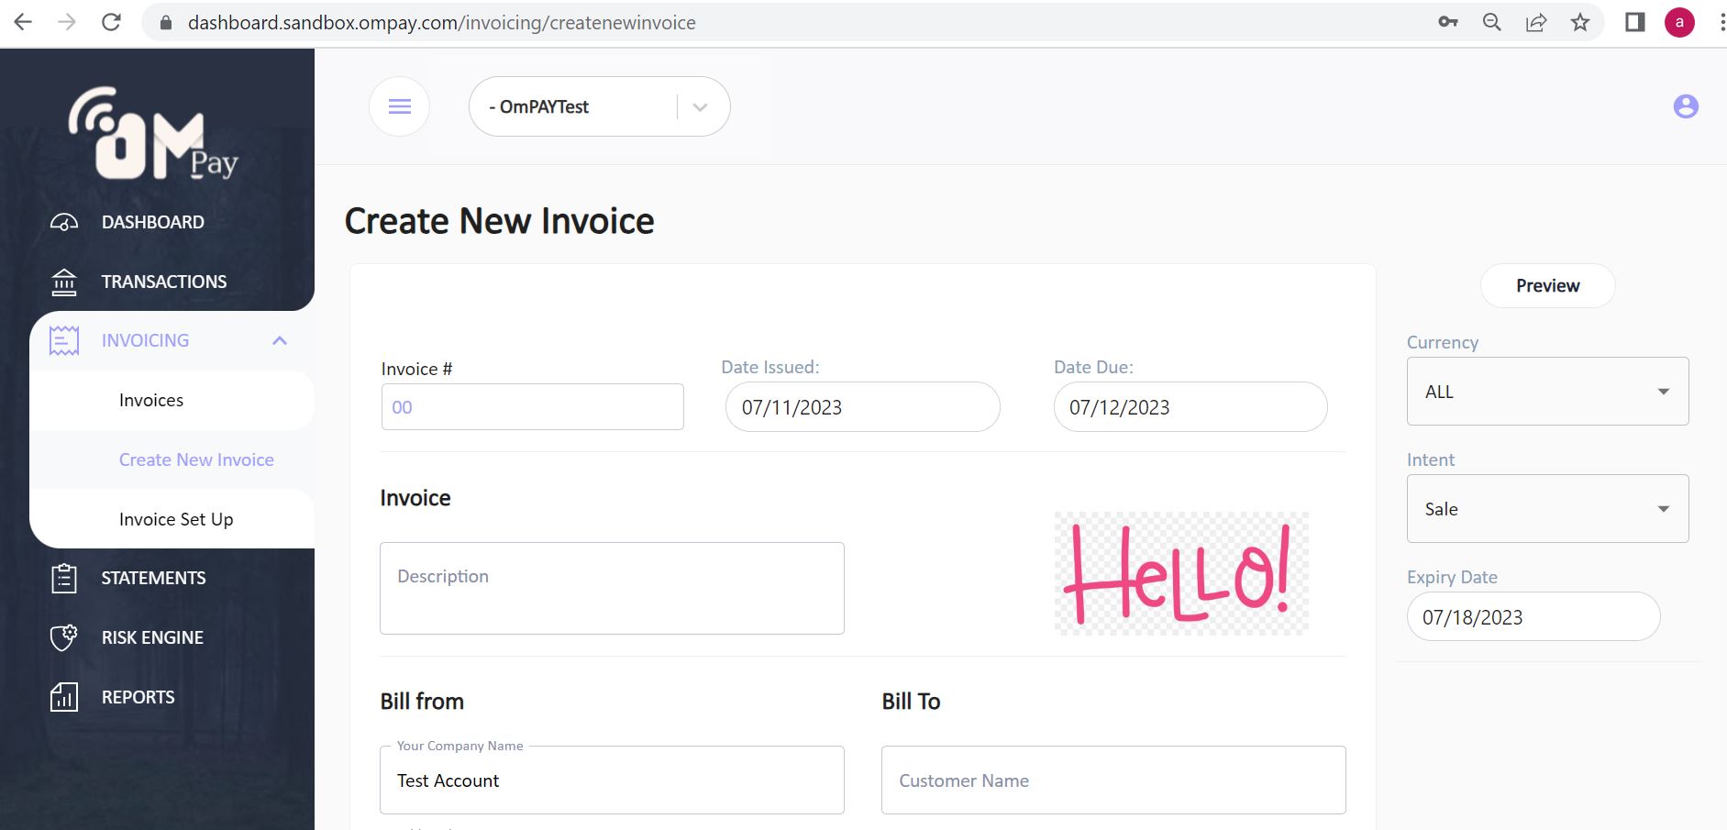
Task: Bookmark this page with star icon
Action: pyautogui.click(x=1579, y=22)
